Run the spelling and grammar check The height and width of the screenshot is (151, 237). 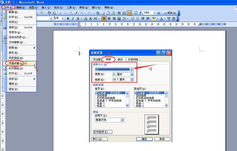[49, 13]
